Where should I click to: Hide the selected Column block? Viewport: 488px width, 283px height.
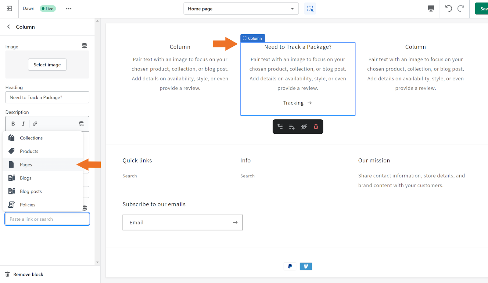click(x=304, y=127)
